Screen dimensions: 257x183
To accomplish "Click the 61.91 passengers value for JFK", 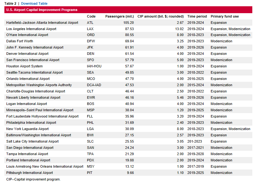I will click(130, 47).
